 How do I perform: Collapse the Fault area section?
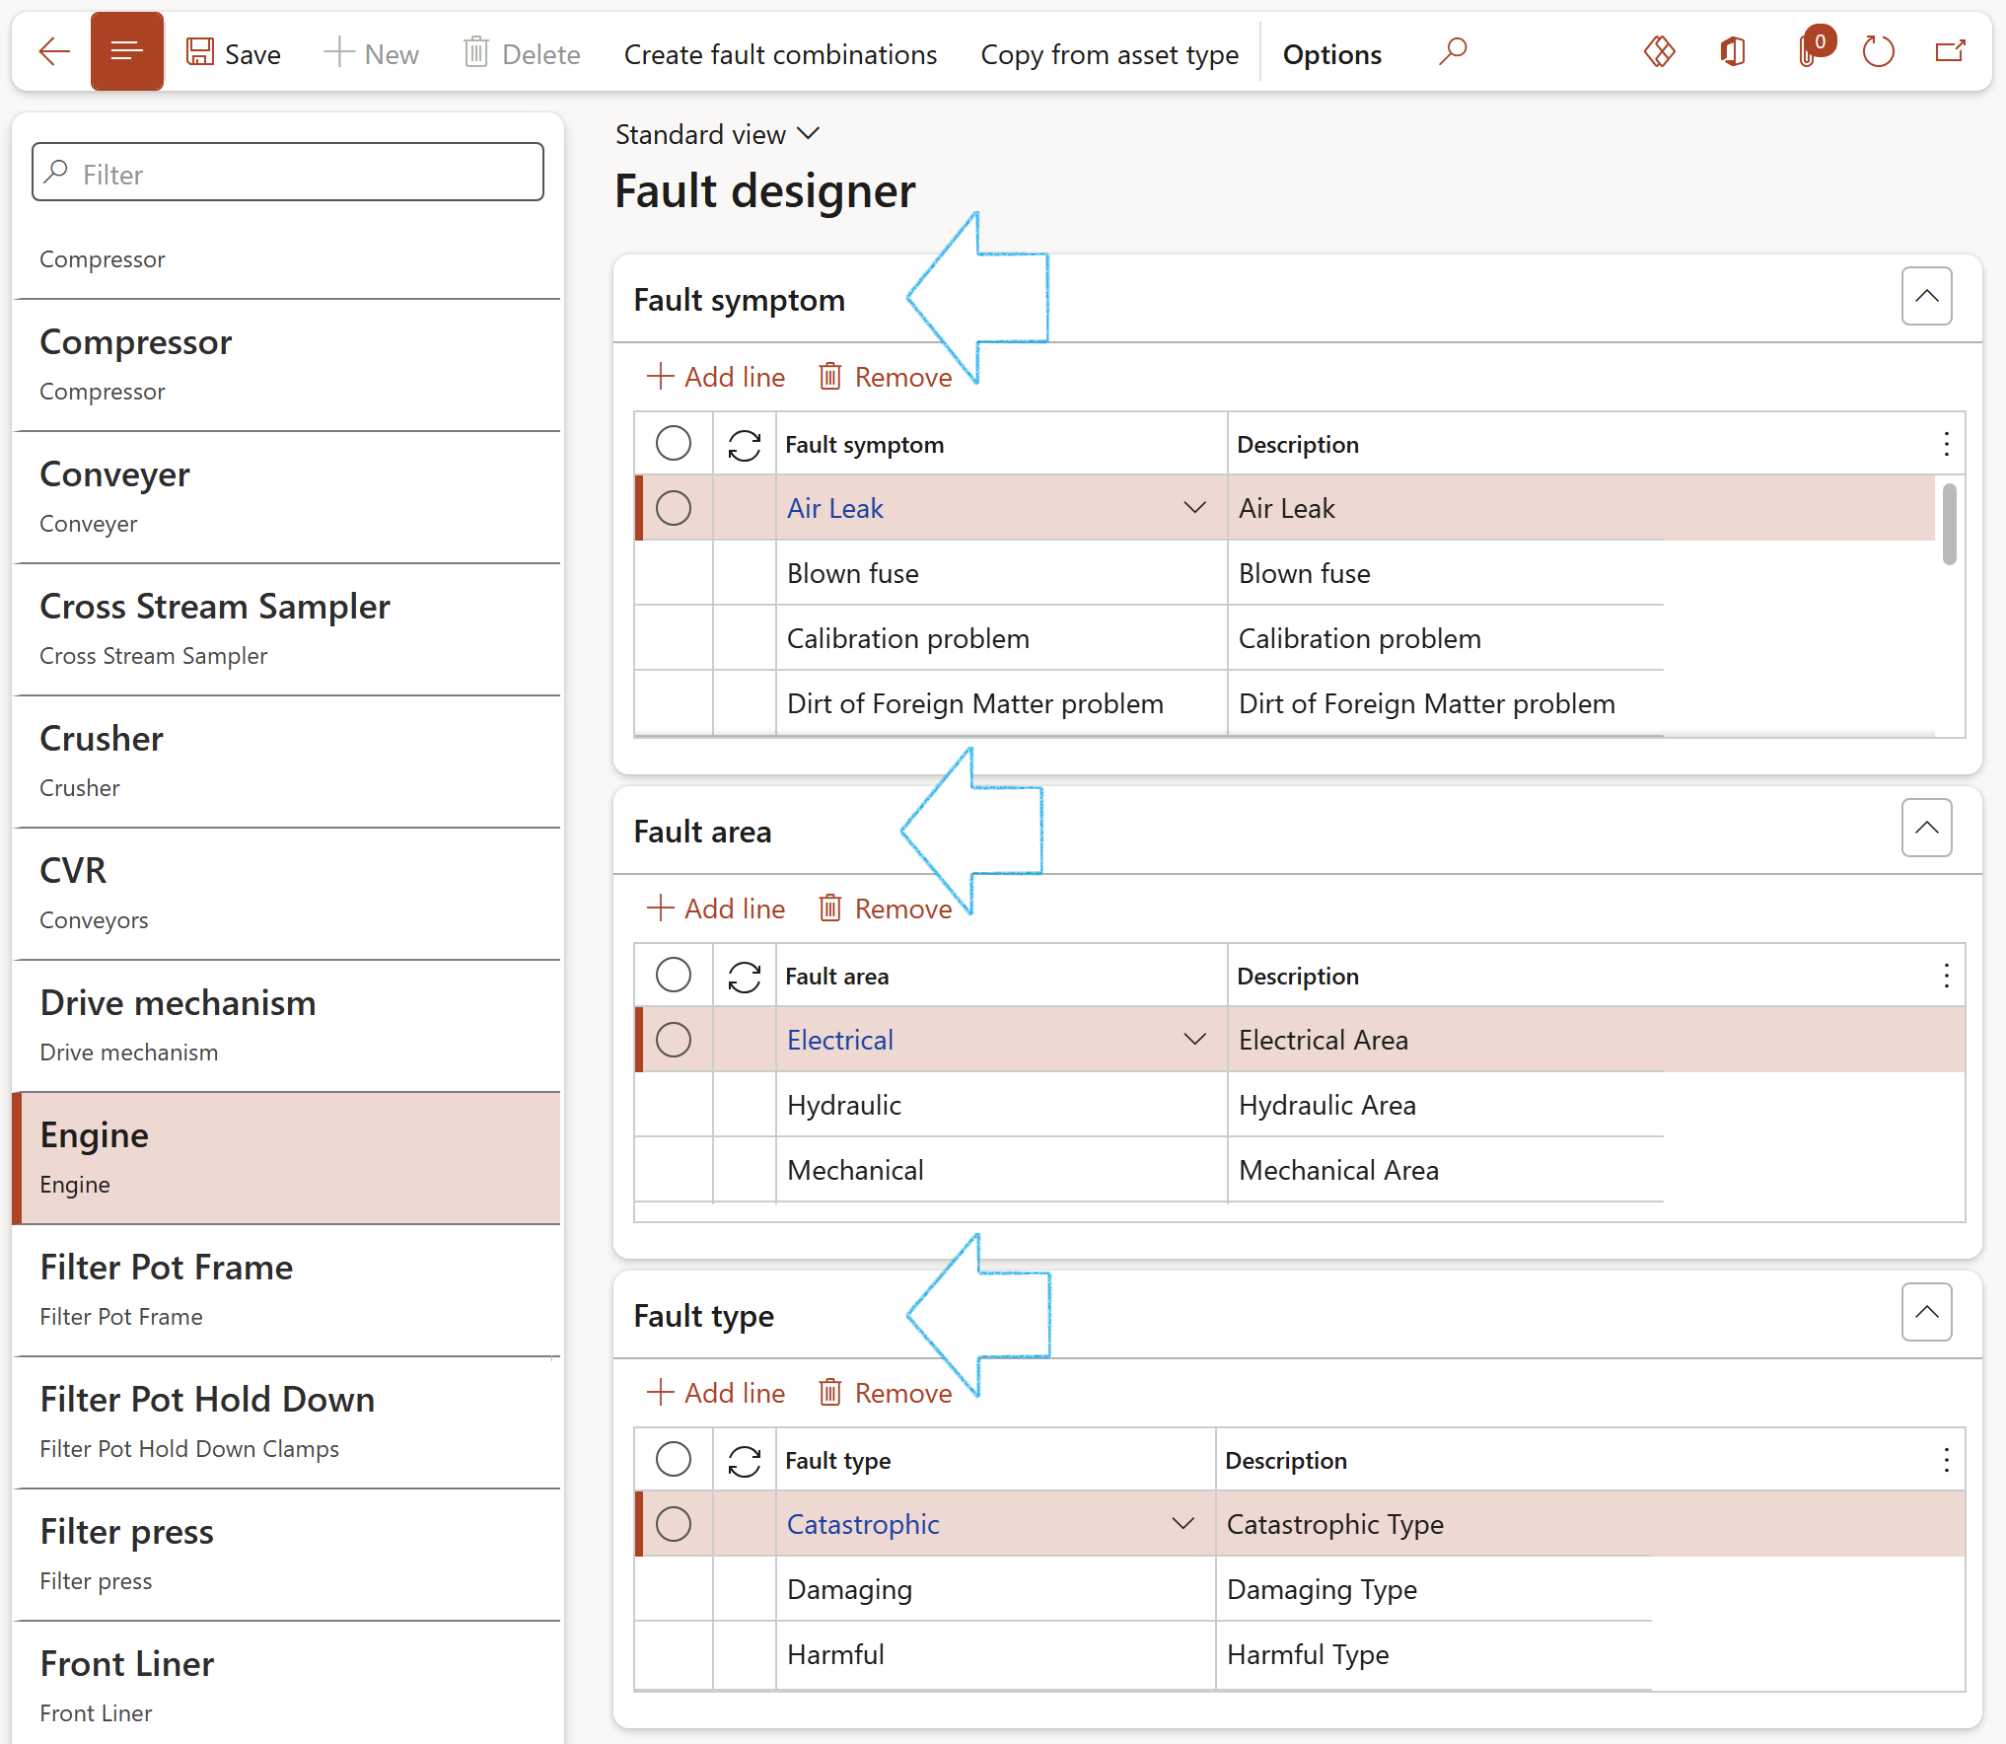point(1926,828)
